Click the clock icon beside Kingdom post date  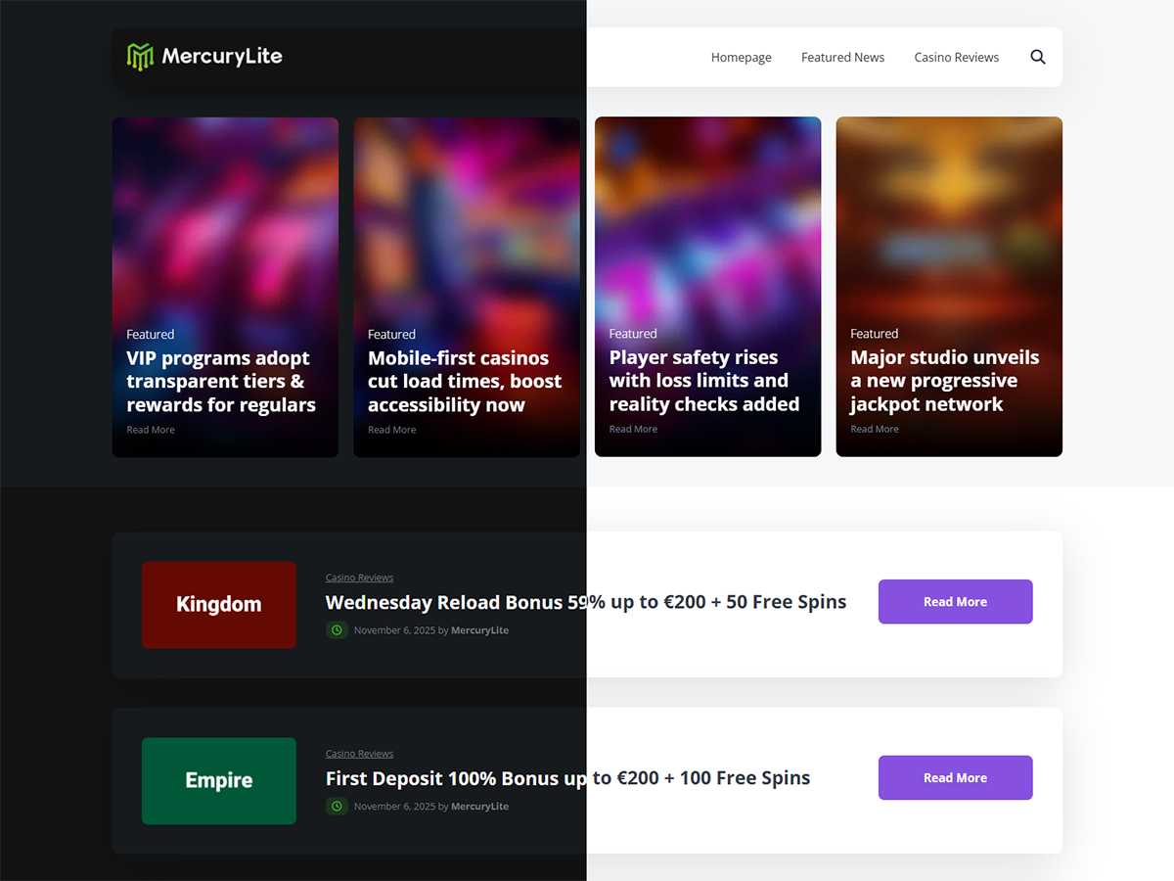point(337,629)
